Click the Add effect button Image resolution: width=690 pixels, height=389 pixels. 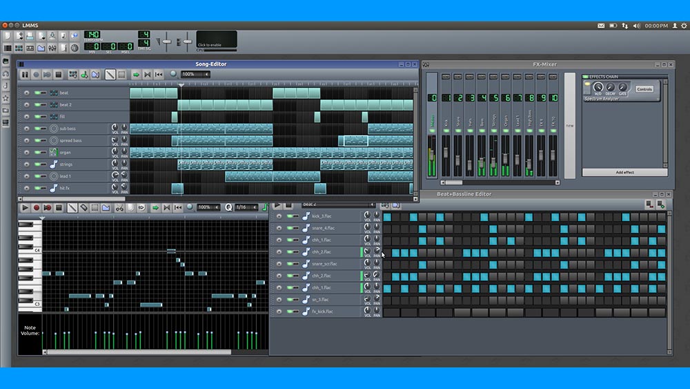(624, 172)
